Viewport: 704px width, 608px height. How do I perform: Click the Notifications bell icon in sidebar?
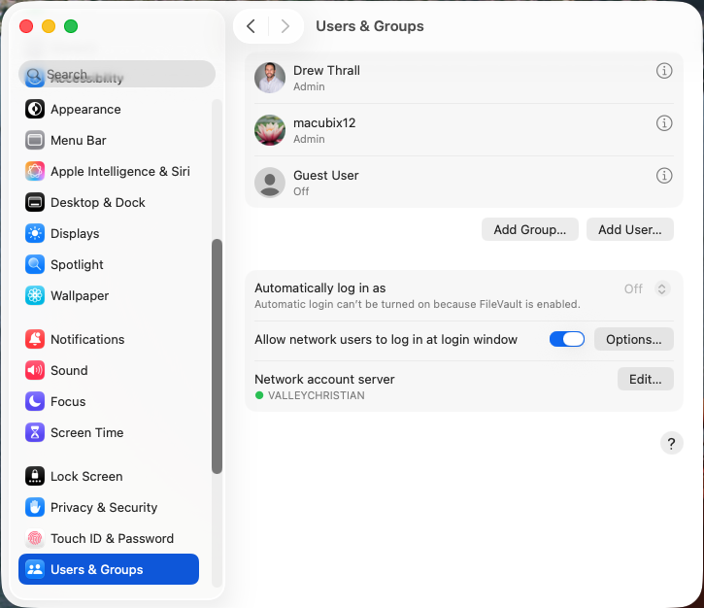35,339
